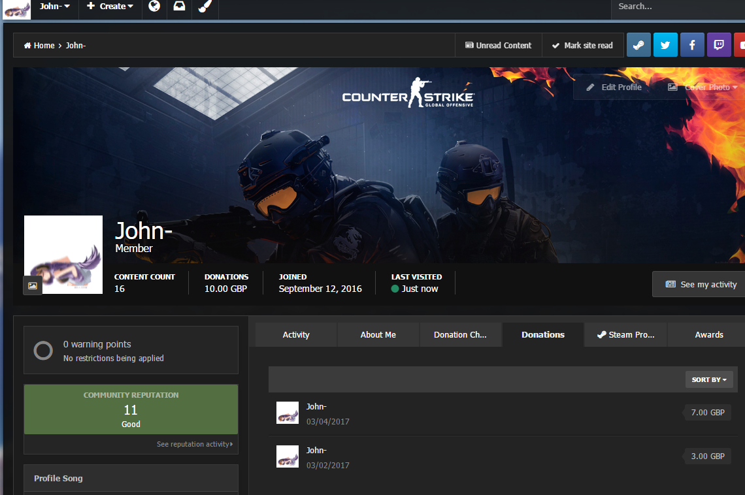Click avatar of the 03/02/2017 donation

pyautogui.click(x=288, y=456)
